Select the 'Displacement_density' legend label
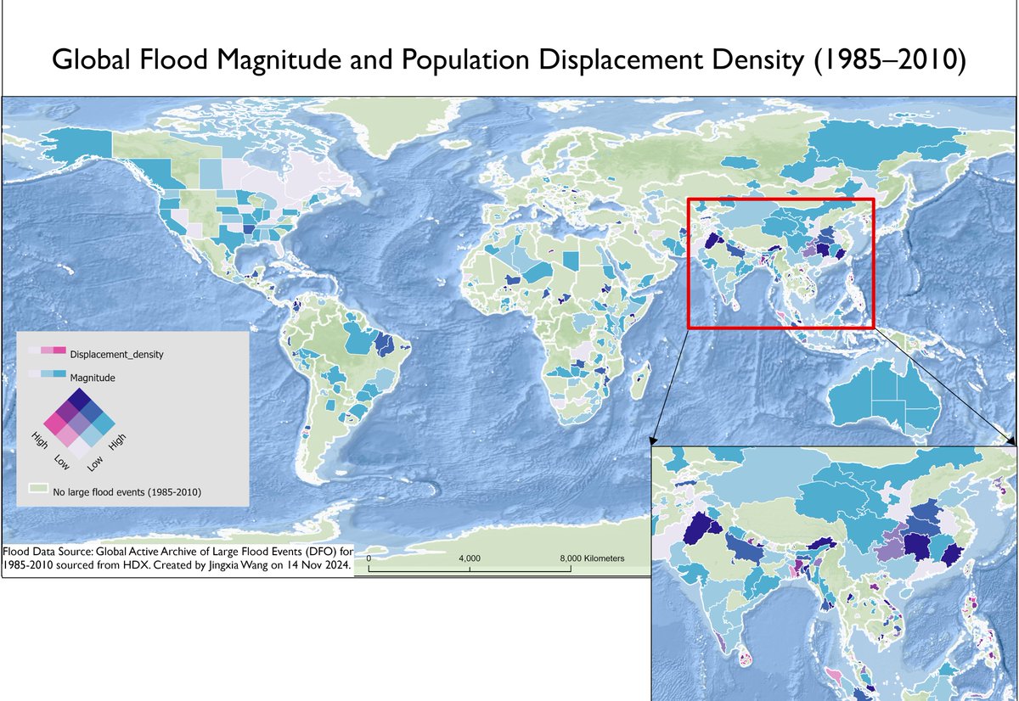 coord(116,355)
